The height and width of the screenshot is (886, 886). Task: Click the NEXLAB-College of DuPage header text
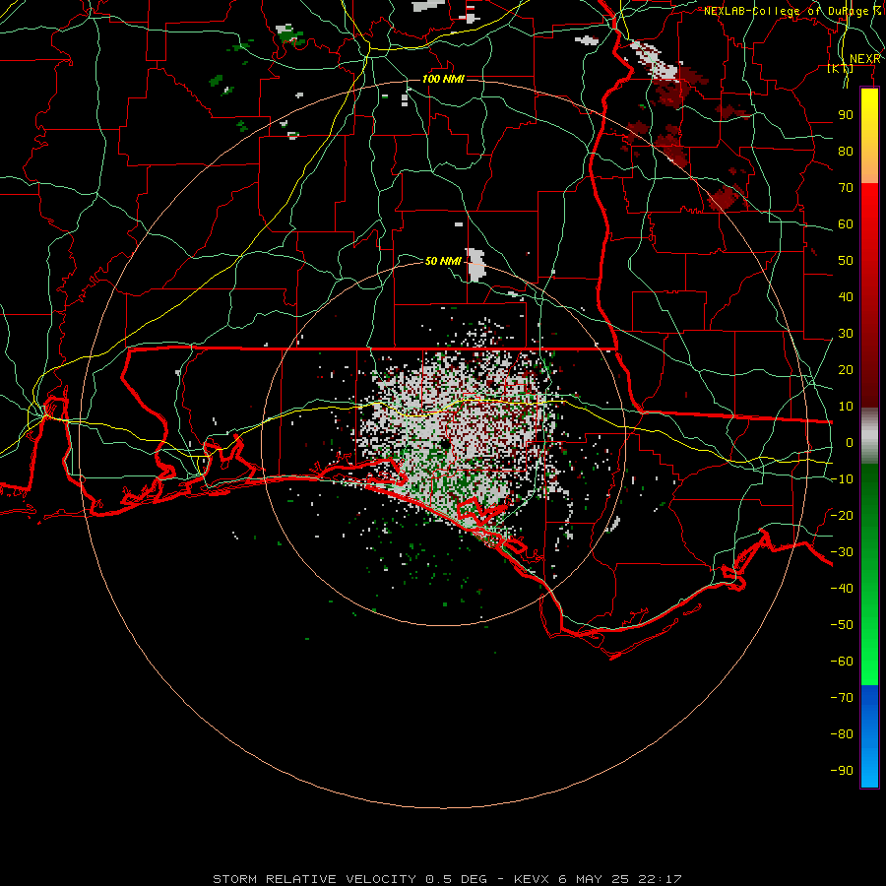(x=792, y=11)
